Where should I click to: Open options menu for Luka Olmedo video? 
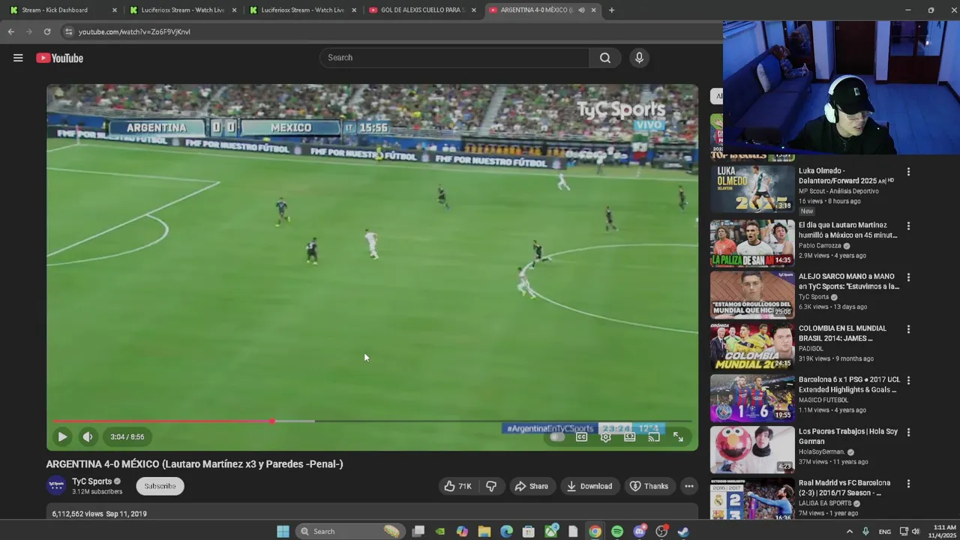click(x=908, y=172)
